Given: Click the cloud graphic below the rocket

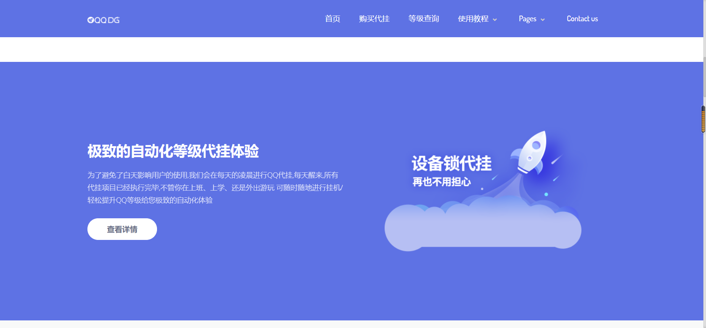Looking at the screenshot, I should point(482,228).
